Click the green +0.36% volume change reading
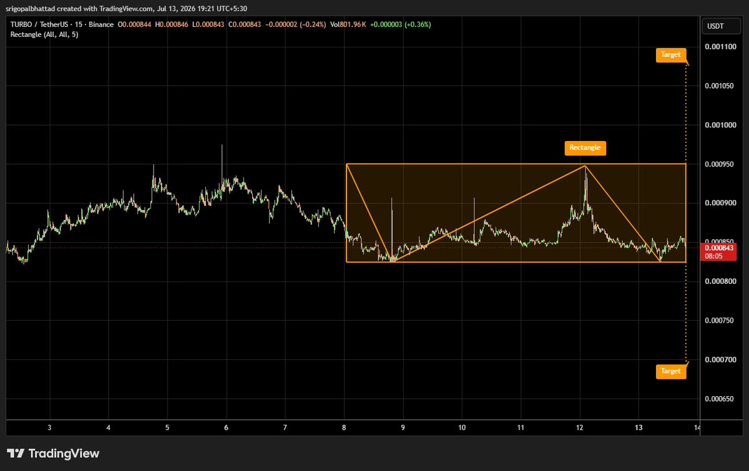The image size is (749, 471). (x=418, y=24)
